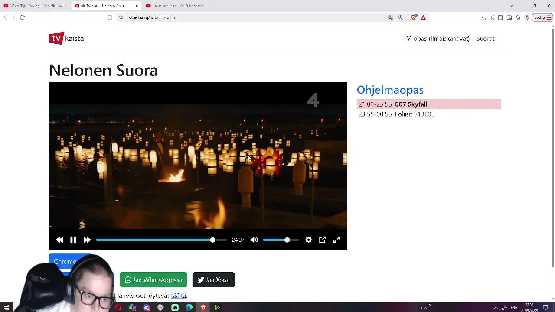The image size is (555, 312).
Task: Open Brave Shields panel
Action: point(414,17)
